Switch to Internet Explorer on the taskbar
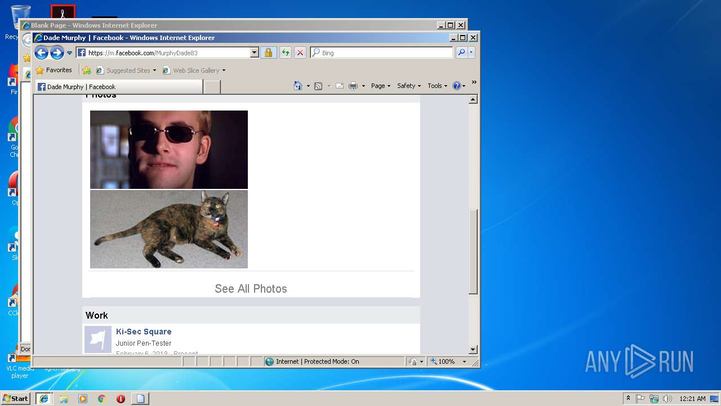Screen dimensions: 721x406 coord(44,399)
